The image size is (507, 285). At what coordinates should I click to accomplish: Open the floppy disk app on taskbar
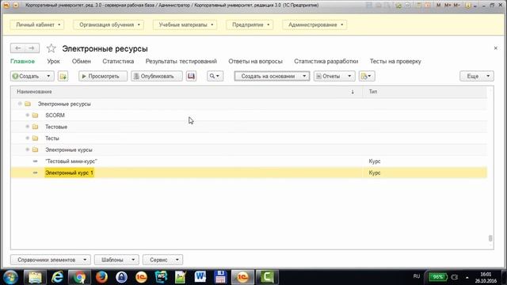click(x=220, y=277)
